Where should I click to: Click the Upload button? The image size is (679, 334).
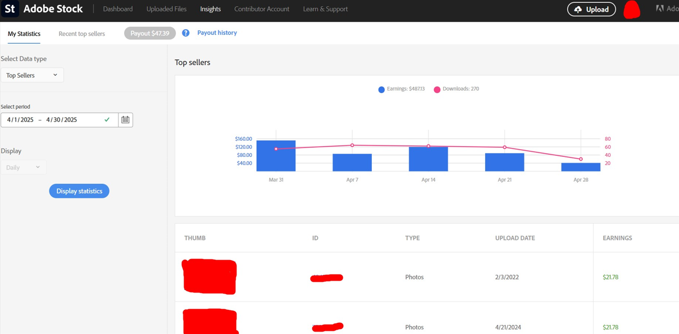(x=591, y=10)
